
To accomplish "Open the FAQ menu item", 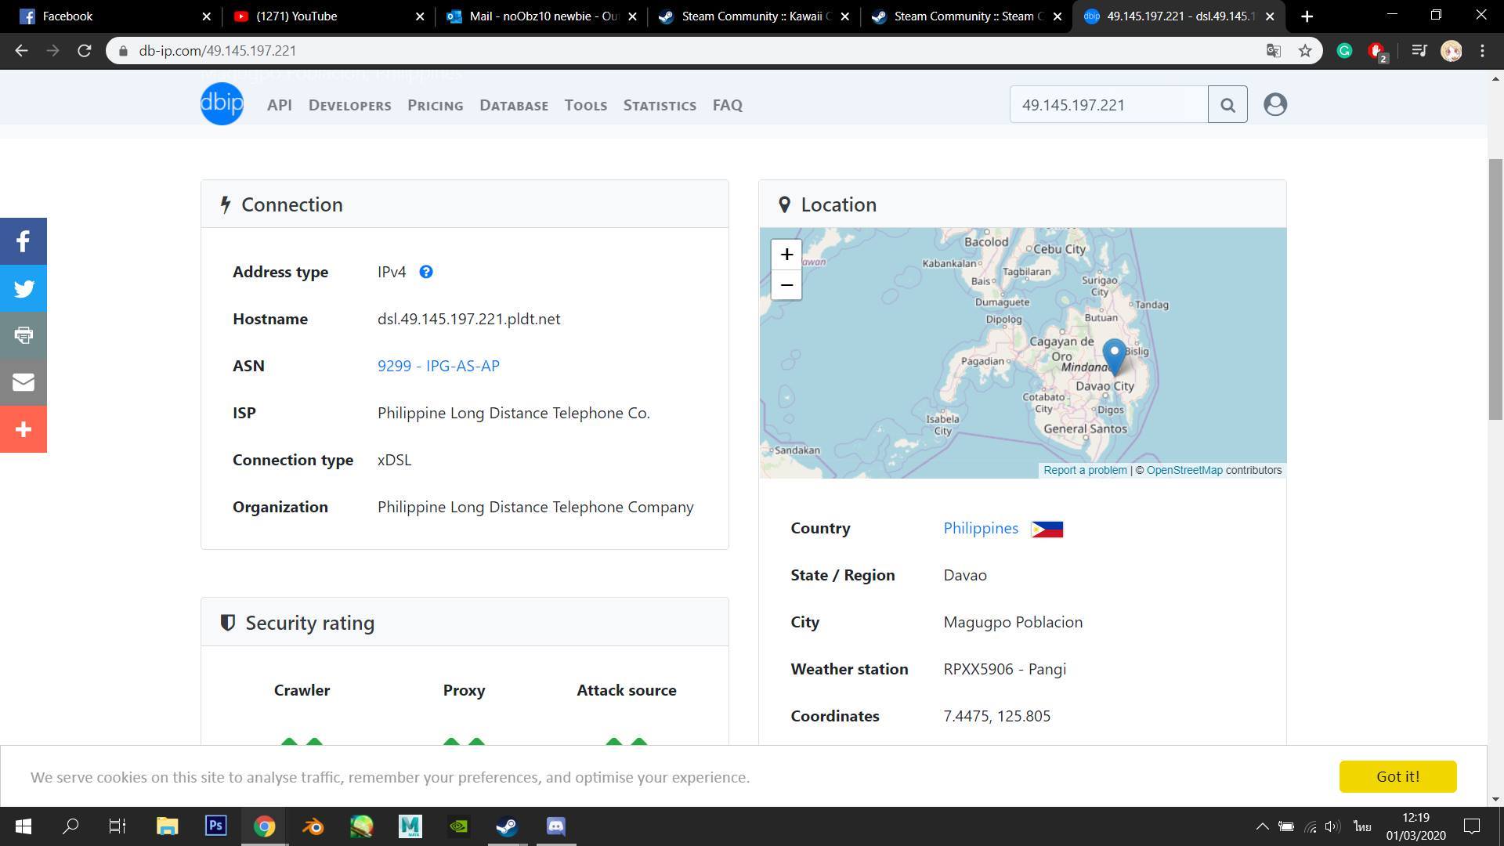I will pyautogui.click(x=728, y=104).
